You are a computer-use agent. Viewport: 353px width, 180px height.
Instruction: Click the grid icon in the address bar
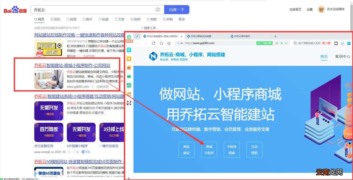[x=277, y=43]
